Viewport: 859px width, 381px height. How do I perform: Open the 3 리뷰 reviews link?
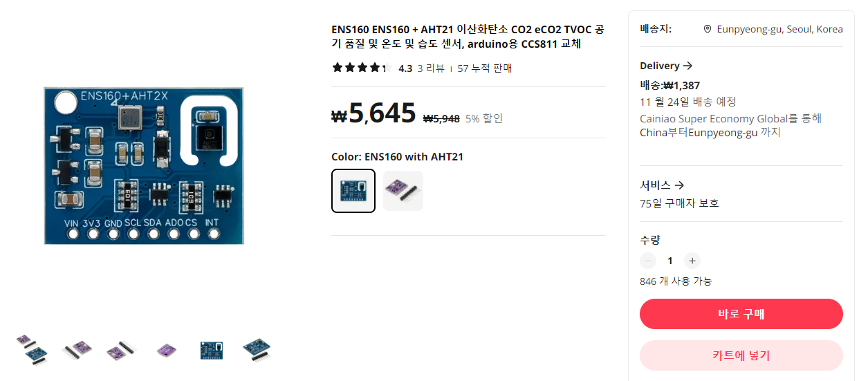click(431, 68)
